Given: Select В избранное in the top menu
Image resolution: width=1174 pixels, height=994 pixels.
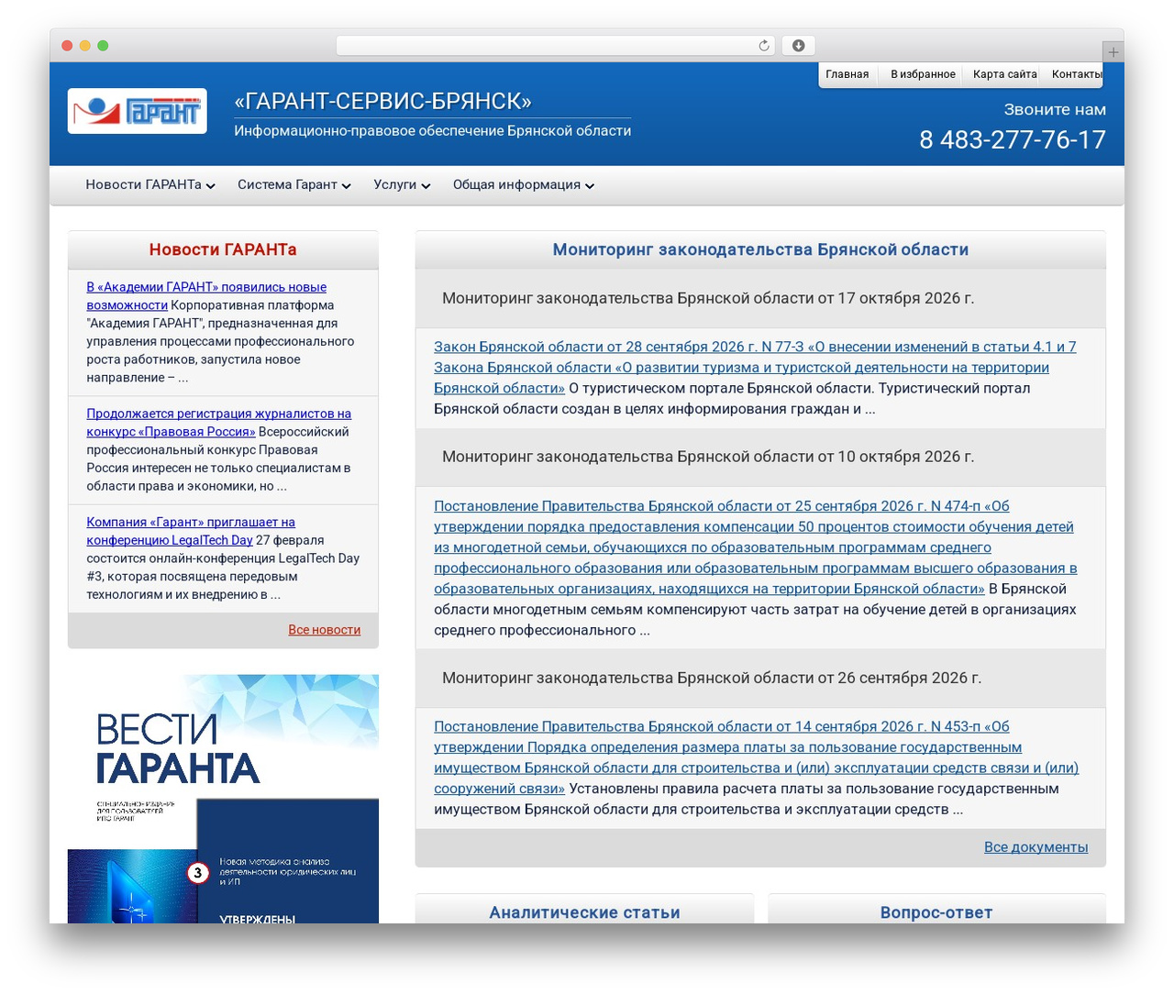Looking at the screenshot, I should 923,74.
